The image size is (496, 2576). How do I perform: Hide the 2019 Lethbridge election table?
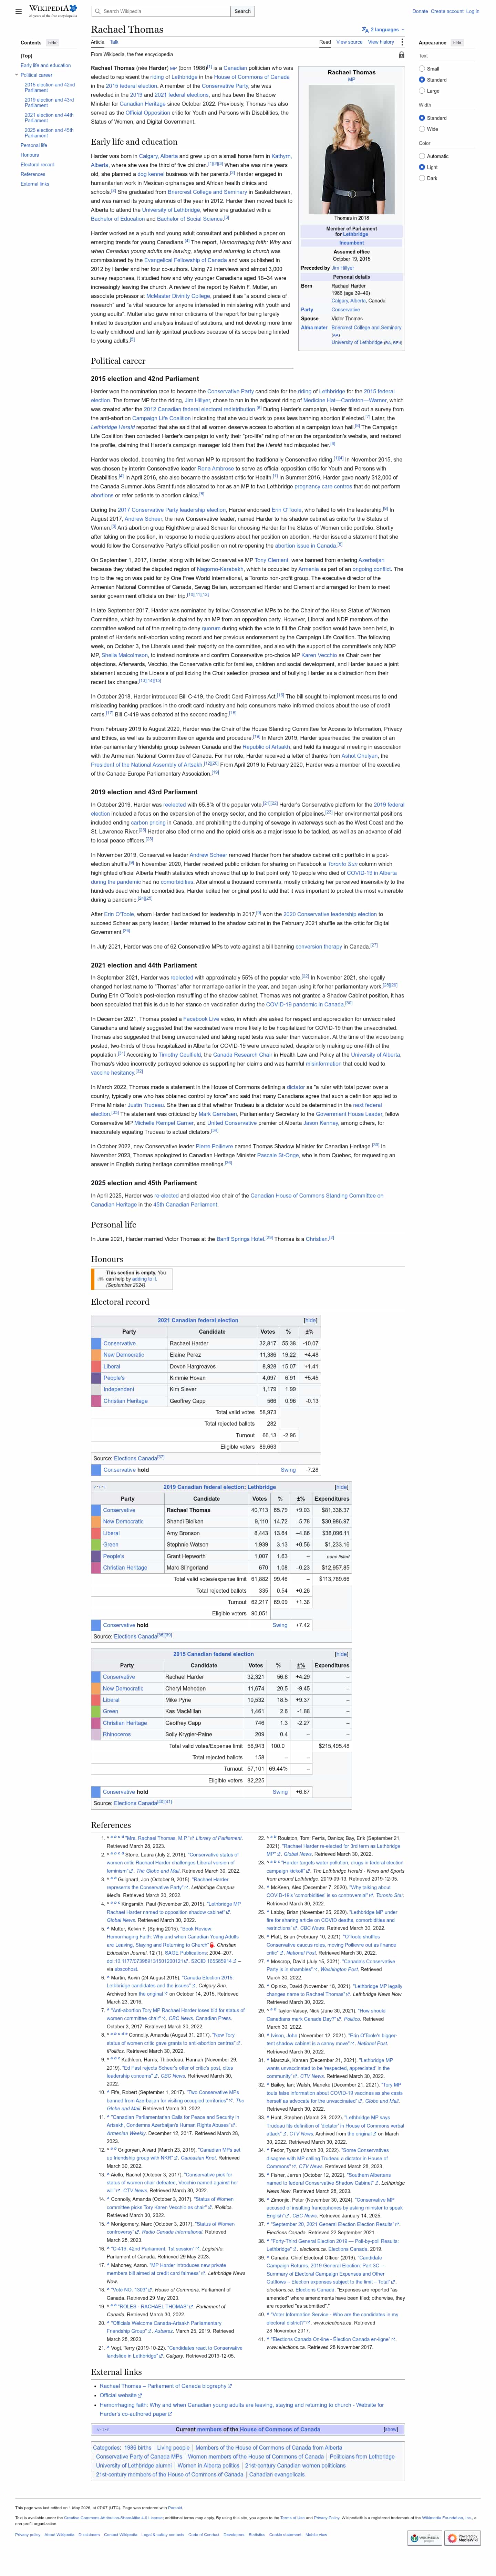point(342,1487)
